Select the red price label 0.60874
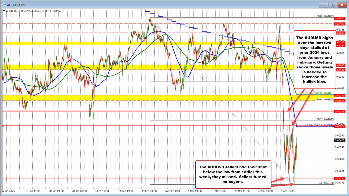Viewport: 349px width, 196px height. (x=341, y=126)
